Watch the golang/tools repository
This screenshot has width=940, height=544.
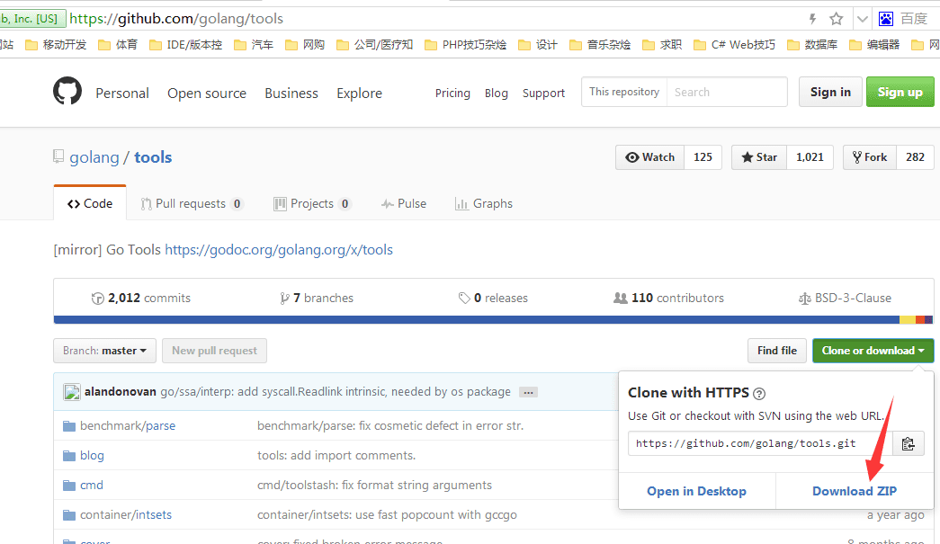[649, 157]
